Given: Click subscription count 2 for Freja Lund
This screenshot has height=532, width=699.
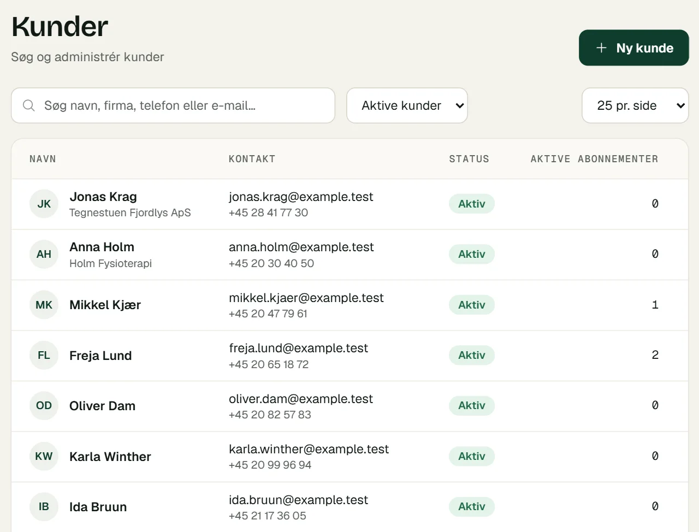Looking at the screenshot, I should pyautogui.click(x=655, y=355).
